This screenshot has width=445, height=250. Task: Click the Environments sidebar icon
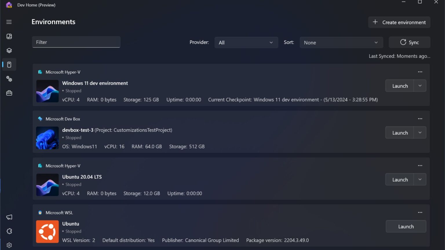click(9, 64)
